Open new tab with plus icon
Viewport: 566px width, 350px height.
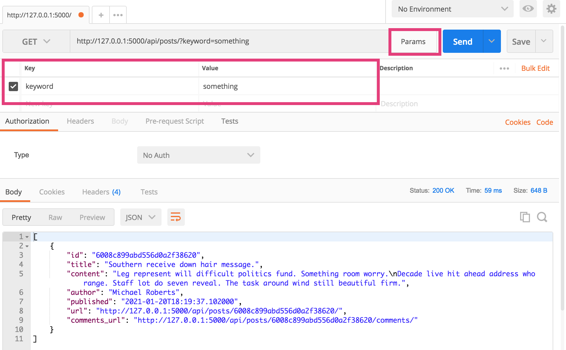click(x=101, y=15)
